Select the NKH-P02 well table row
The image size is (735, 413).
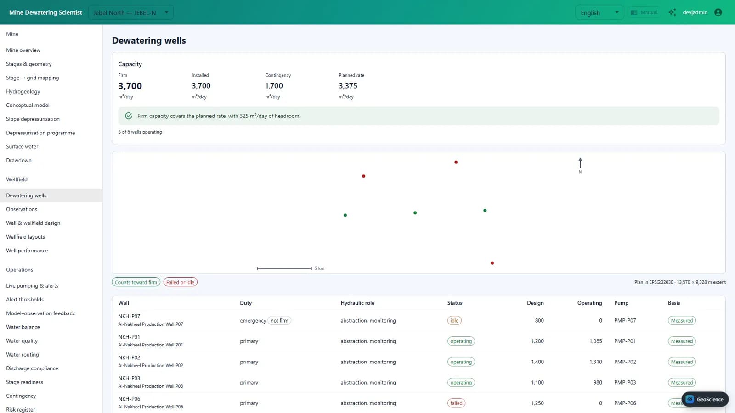(x=418, y=362)
